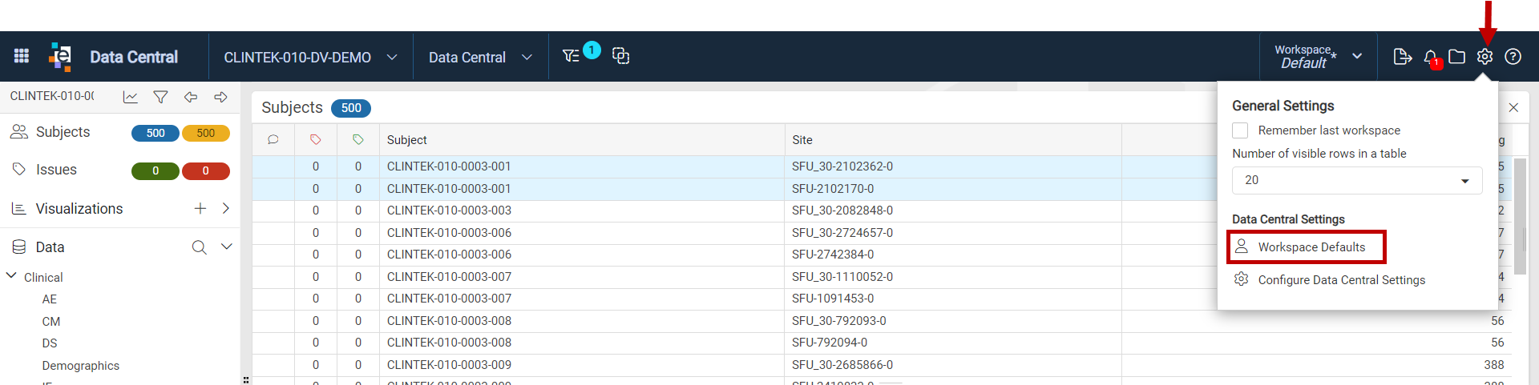Click the funnel filter icon in sidebar
The width and height of the screenshot is (1539, 385).
160,97
